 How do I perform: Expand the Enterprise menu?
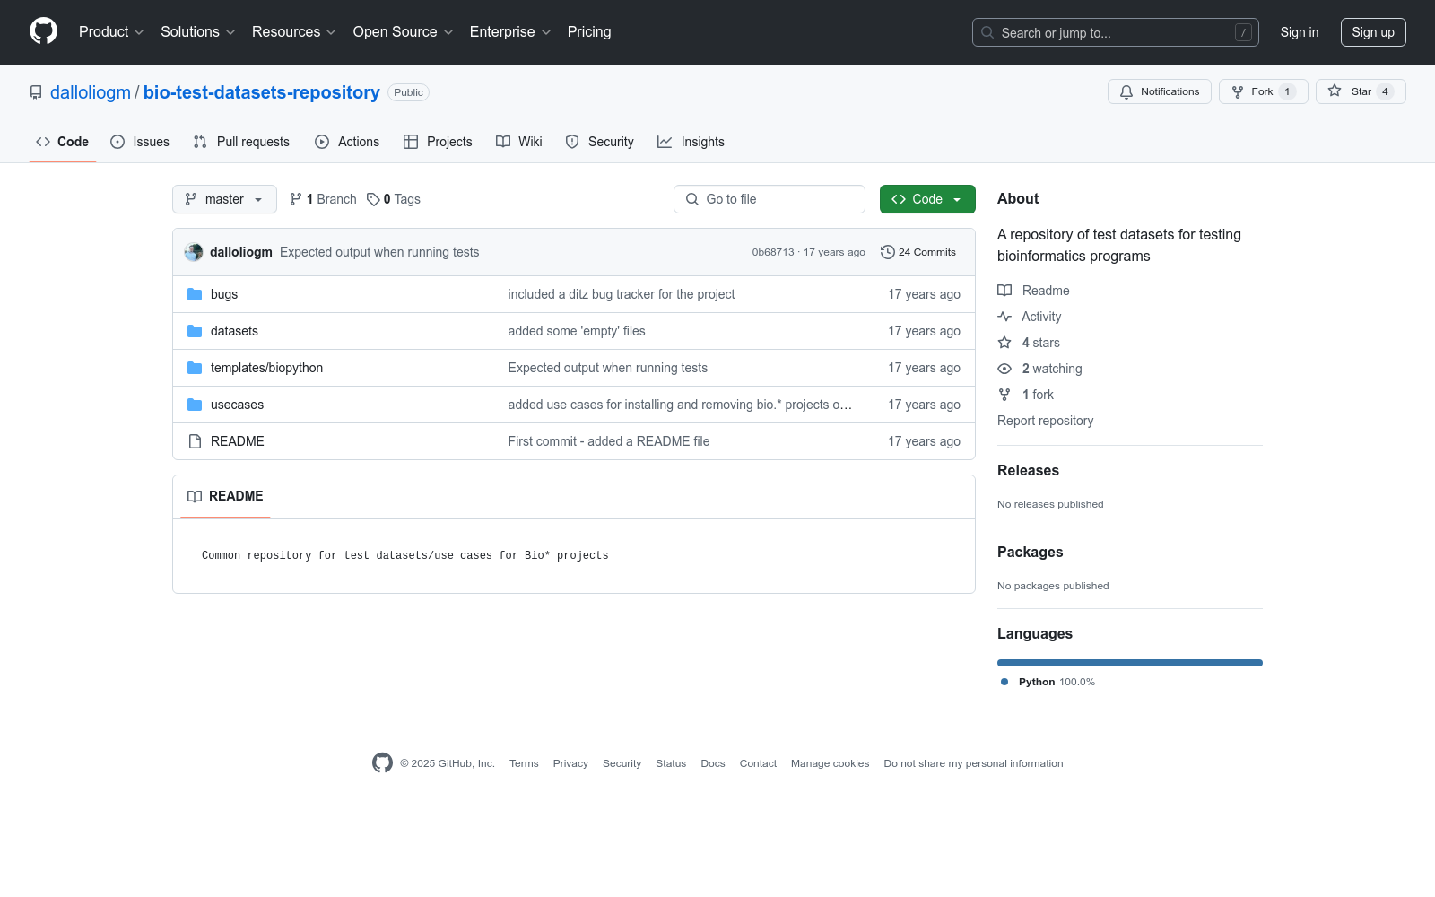[510, 31]
